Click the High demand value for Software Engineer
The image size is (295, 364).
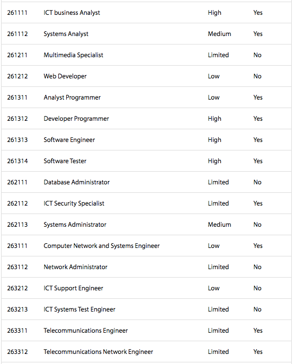(x=214, y=140)
